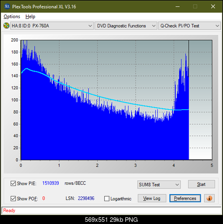
Task: Close the PlexTools window
Action: [x=213, y=7]
